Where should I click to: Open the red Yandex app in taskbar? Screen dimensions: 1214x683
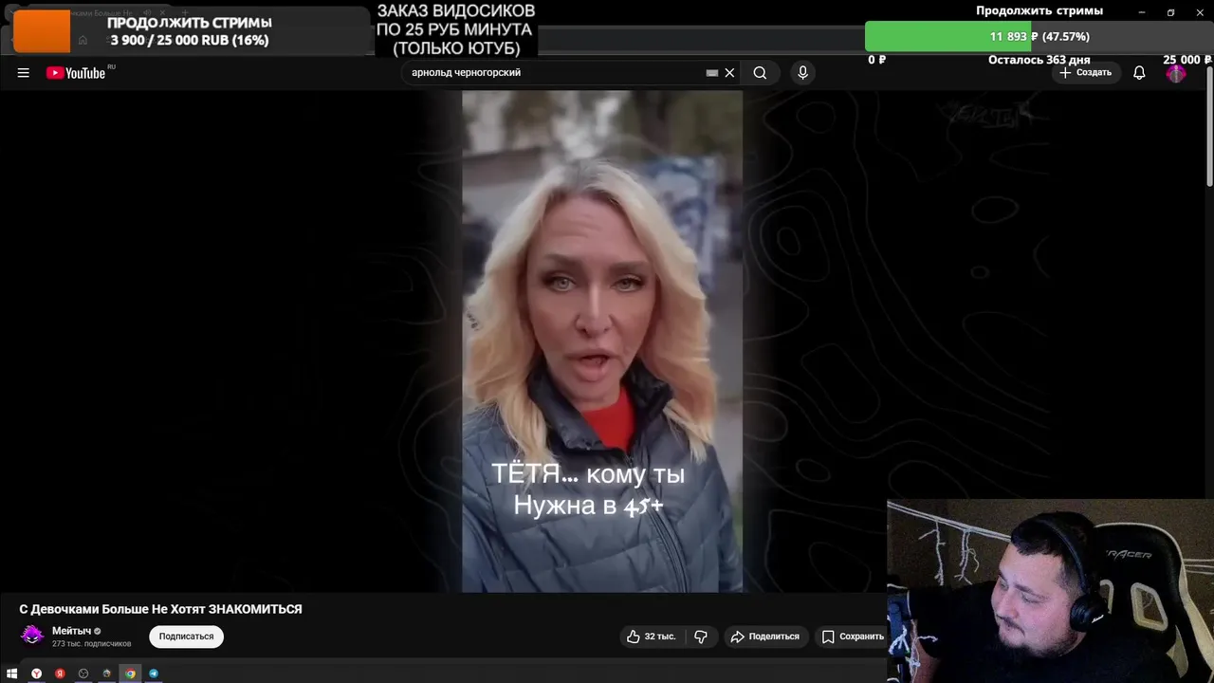[60, 674]
